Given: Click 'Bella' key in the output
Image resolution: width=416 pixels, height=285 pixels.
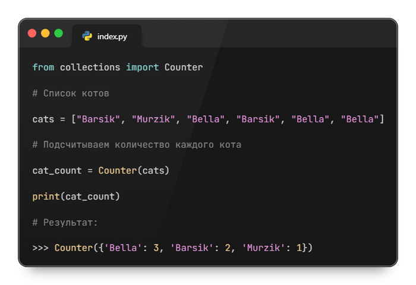Looking at the screenshot, I should click(123, 248).
